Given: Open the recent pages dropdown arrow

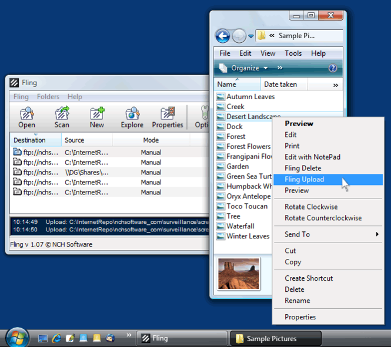Looking at the screenshot, I should [251, 36].
